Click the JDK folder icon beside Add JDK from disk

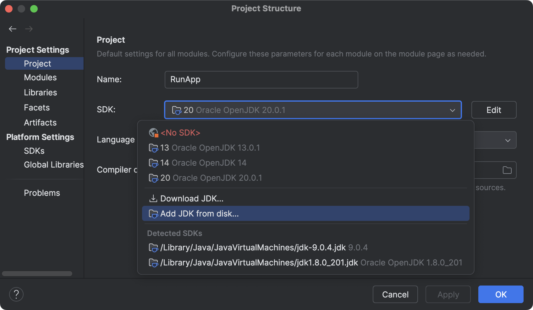153,214
